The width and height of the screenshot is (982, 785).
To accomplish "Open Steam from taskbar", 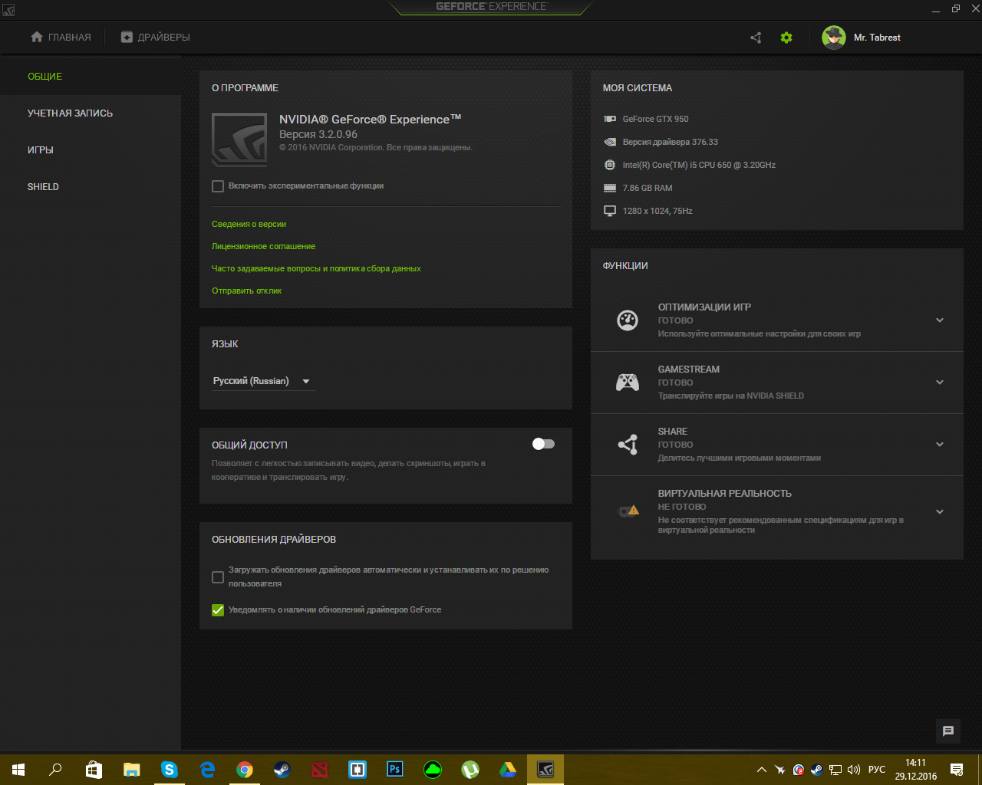I will coord(282,770).
